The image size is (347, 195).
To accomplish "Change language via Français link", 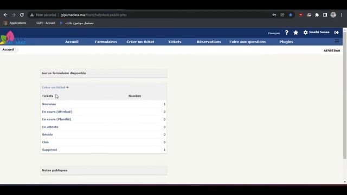I will point(274,33).
